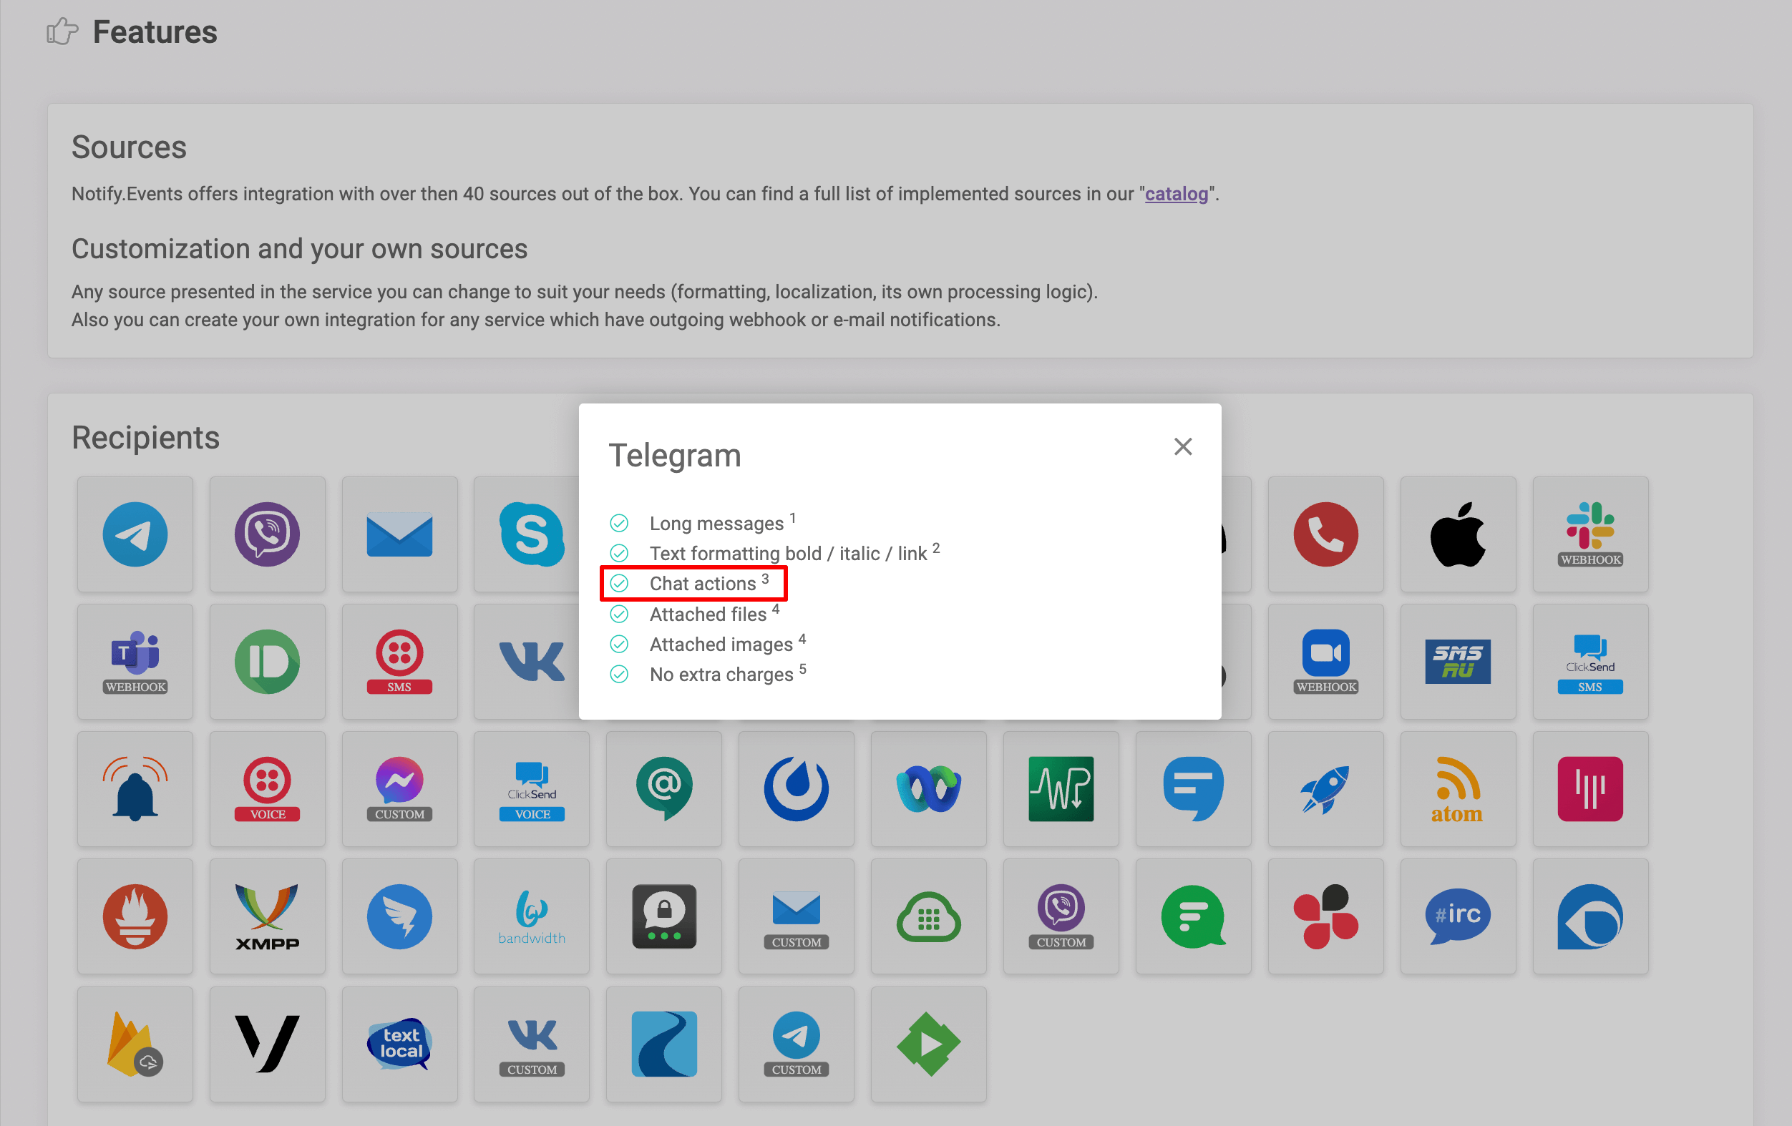Pick the black V logo recipient

pos(267,1044)
